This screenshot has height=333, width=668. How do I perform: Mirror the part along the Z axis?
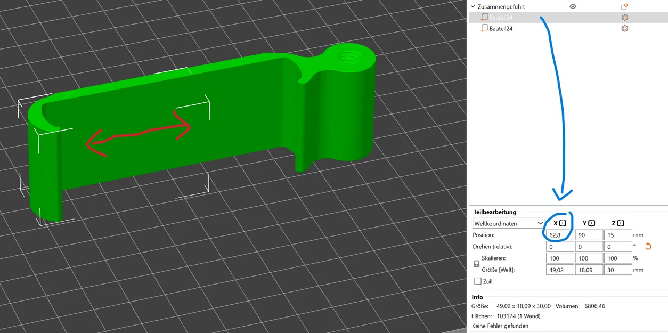[x=621, y=223]
